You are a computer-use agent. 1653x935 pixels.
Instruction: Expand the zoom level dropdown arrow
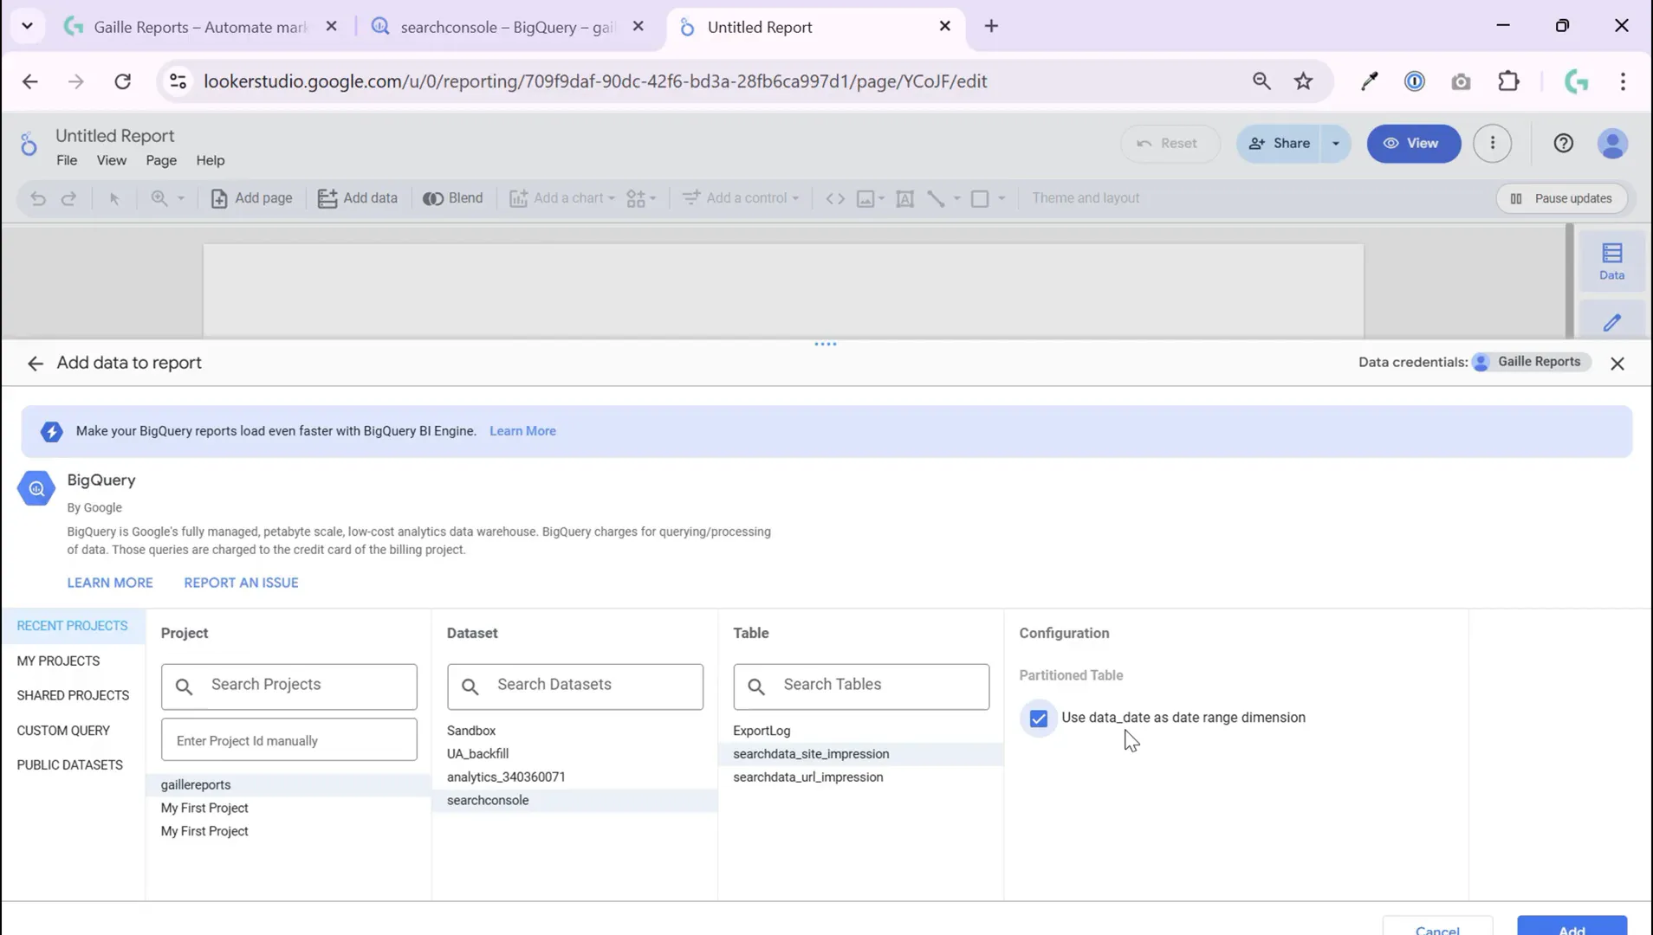[180, 198]
